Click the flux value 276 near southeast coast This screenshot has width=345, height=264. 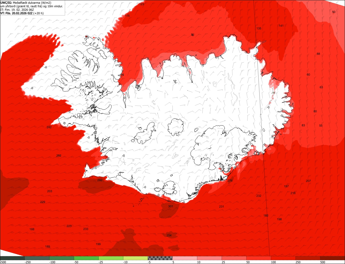pyautogui.click(x=230, y=181)
